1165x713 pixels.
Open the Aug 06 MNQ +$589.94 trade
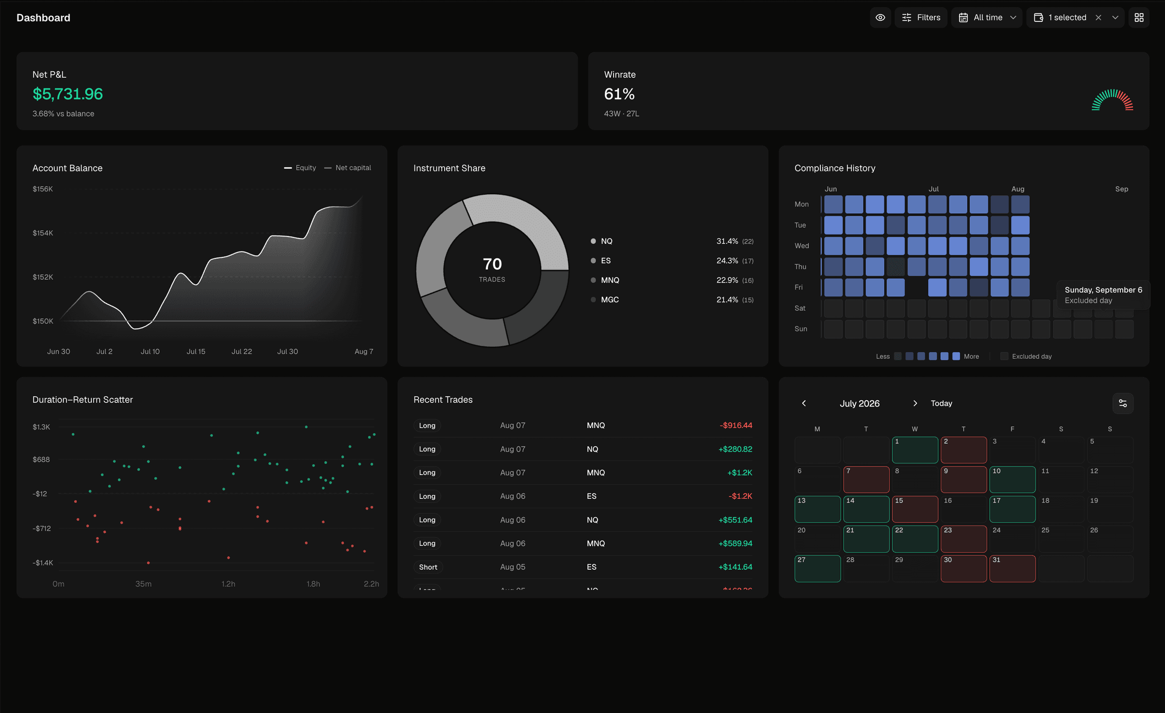[583, 543]
